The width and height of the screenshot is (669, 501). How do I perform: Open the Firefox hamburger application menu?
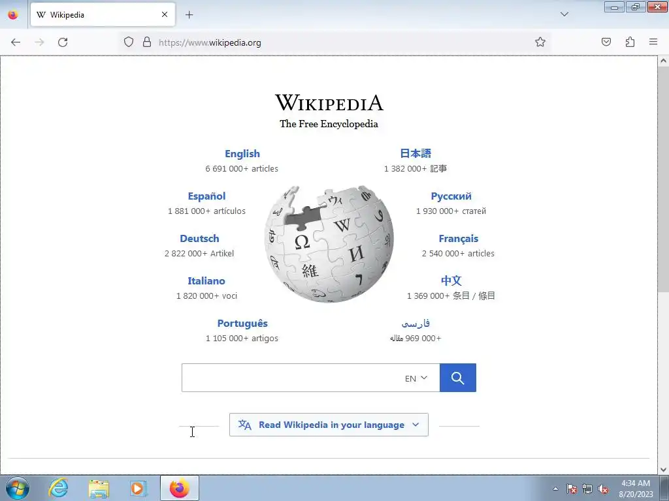(x=653, y=42)
